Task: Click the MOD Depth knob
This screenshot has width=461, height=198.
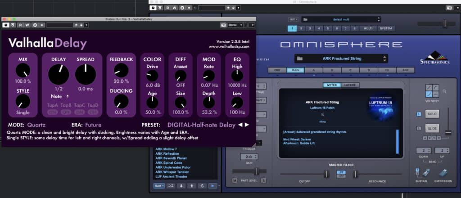Action: pyautogui.click(x=209, y=103)
